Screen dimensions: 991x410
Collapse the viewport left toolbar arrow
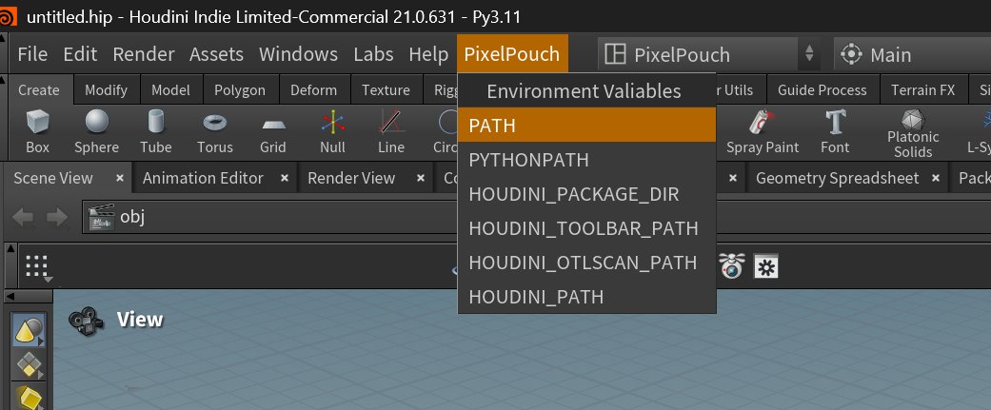click(10, 296)
